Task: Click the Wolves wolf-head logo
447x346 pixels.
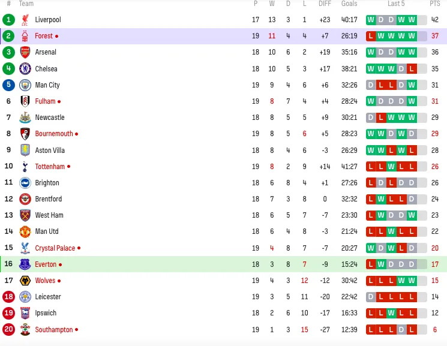Action: (x=25, y=281)
